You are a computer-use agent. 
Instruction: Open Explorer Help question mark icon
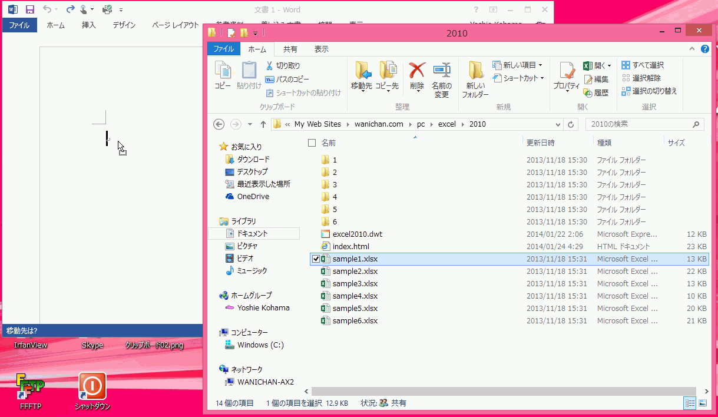tap(705, 49)
